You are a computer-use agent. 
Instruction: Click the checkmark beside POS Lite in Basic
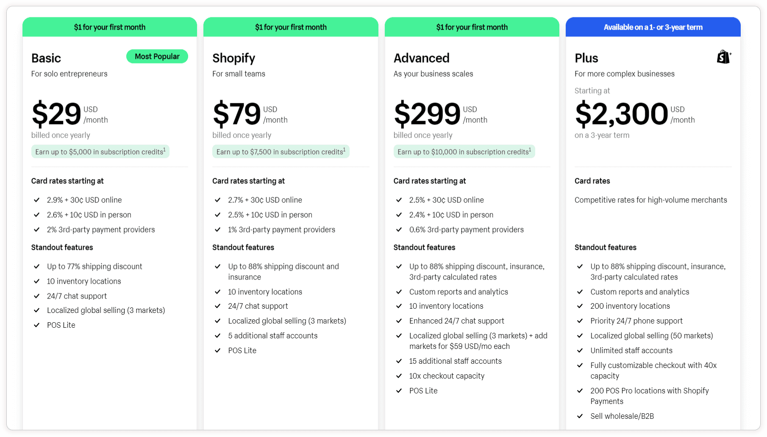[37, 325]
